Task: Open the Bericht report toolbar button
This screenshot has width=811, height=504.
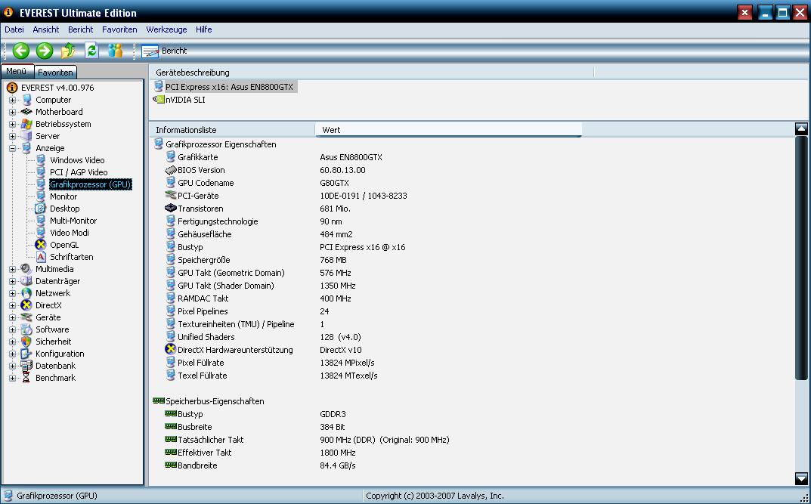Action: 165,51
